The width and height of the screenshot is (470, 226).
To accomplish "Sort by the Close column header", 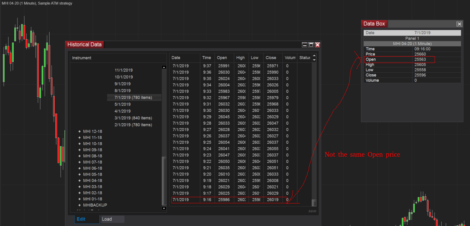I will click(x=273, y=58).
